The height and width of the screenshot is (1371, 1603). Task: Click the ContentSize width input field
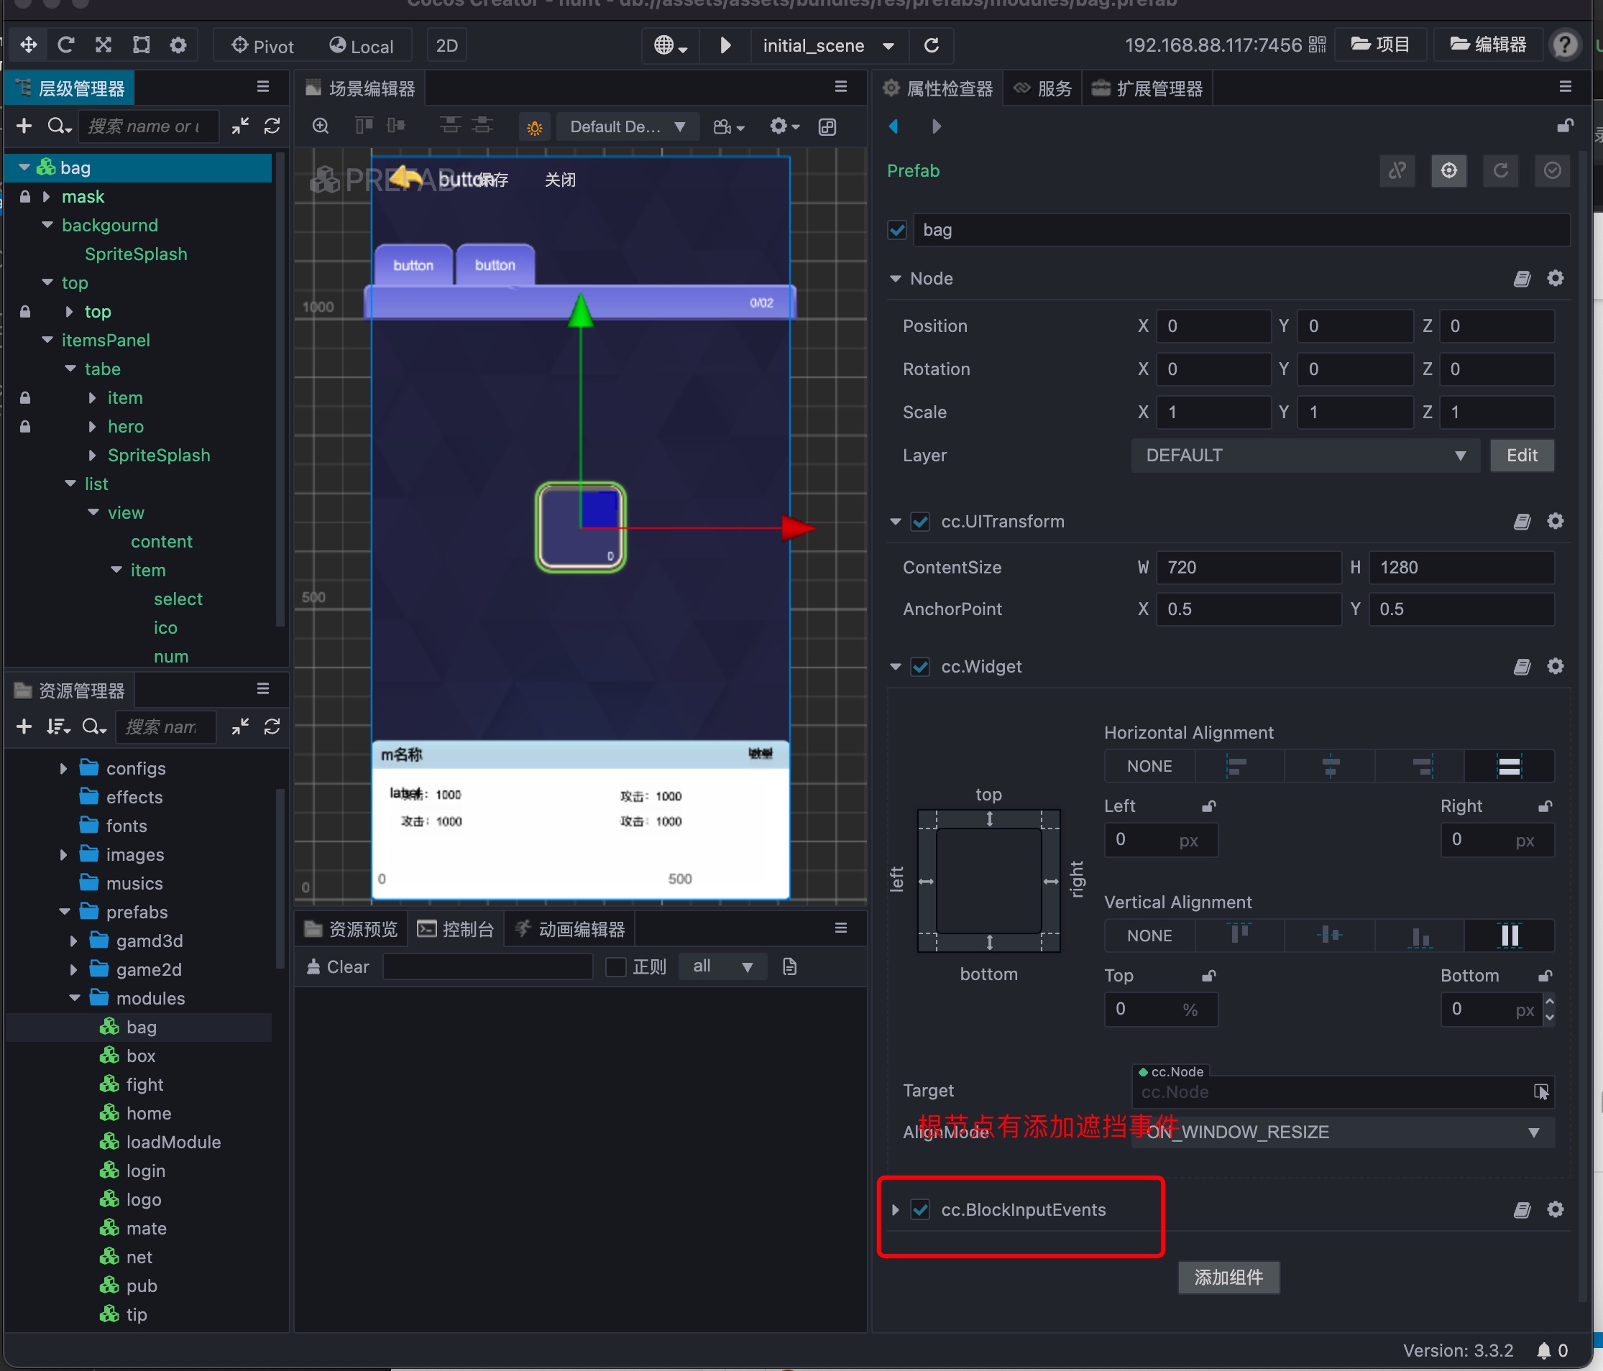[1247, 568]
